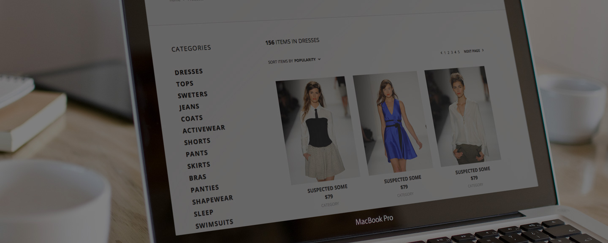Image resolution: width=608 pixels, height=243 pixels.
Task: Open the Activewear category
Action: click(204, 129)
